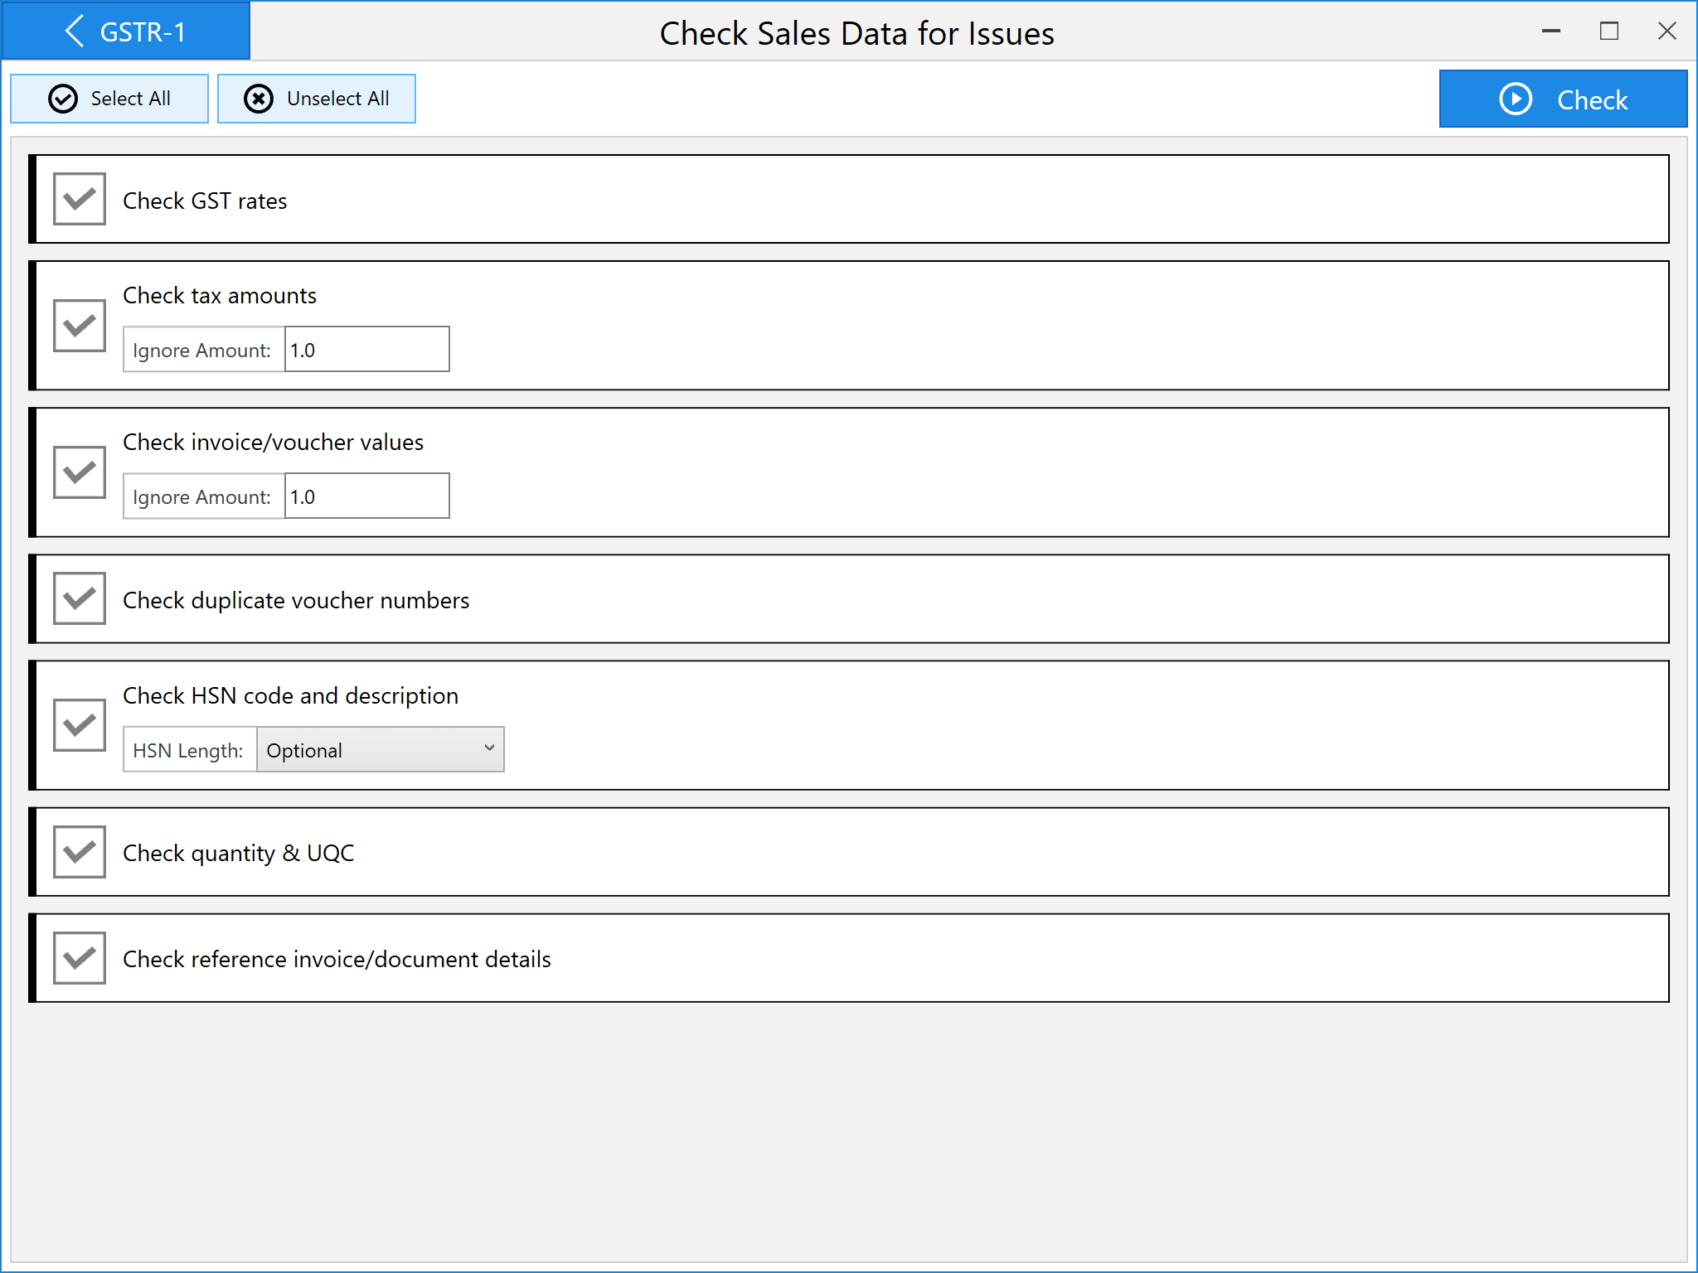Click invoice/voucher Ignore Amount field
The width and height of the screenshot is (1698, 1273).
click(366, 496)
